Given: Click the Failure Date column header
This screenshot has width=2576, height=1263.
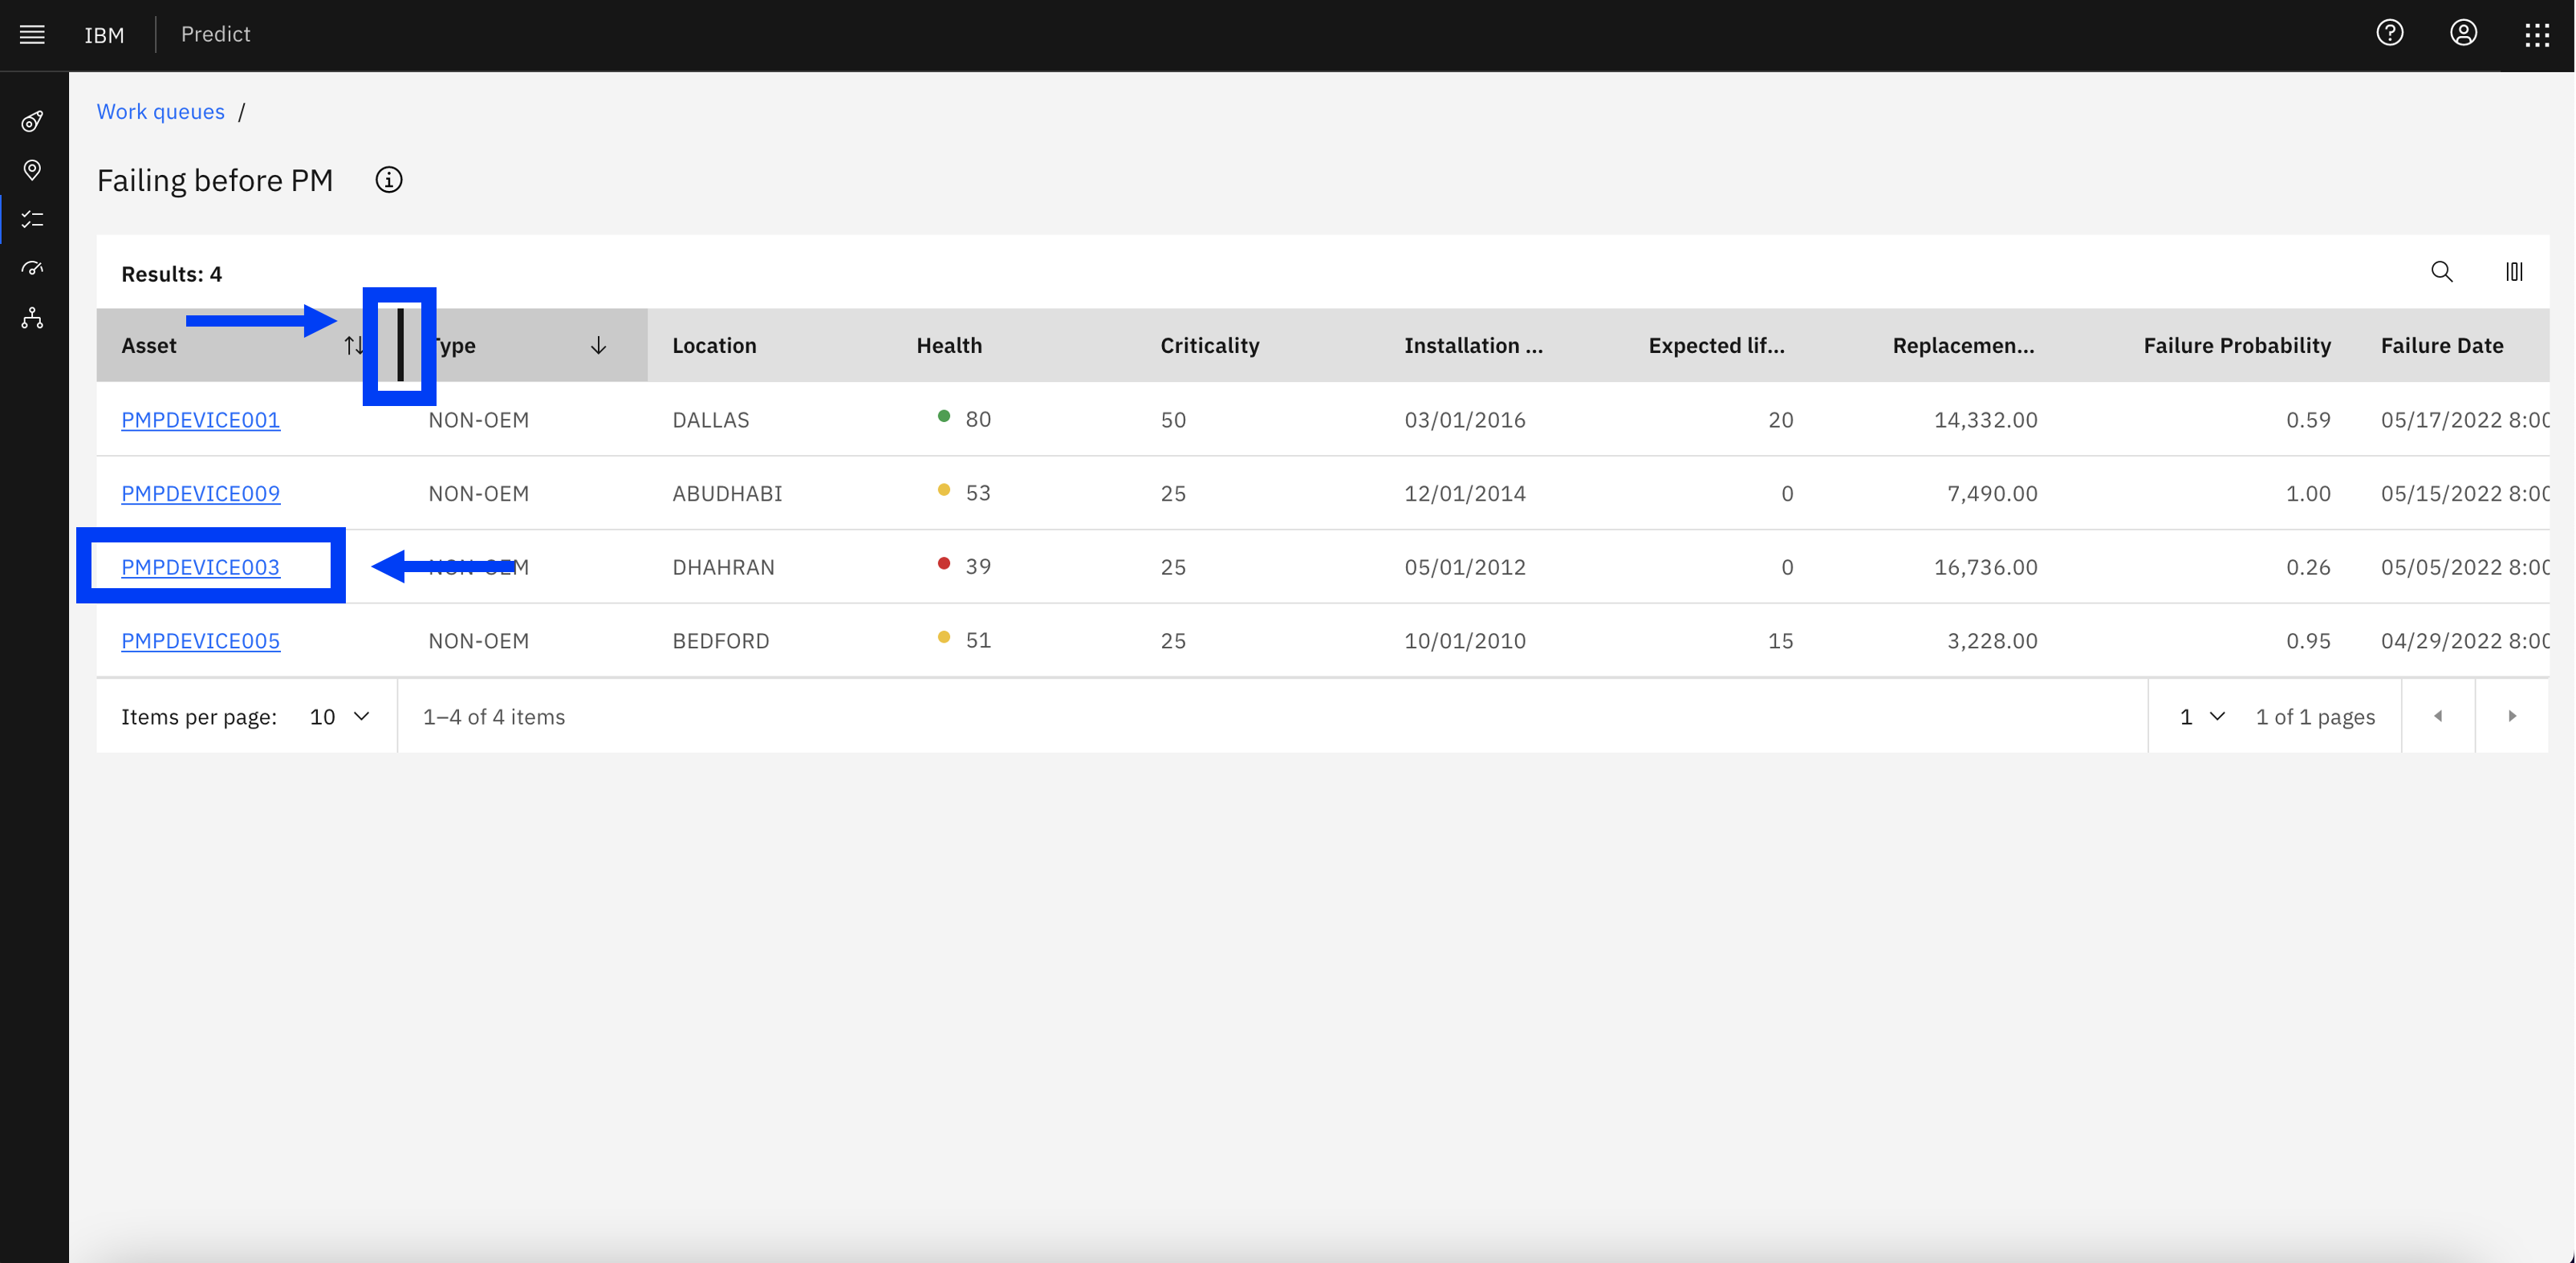Looking at the screenshot, I should click(2442, 346).
